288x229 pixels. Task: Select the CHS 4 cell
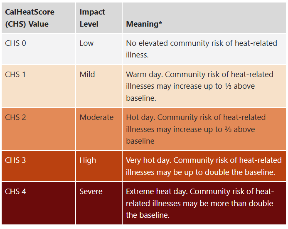pos(15,192)
